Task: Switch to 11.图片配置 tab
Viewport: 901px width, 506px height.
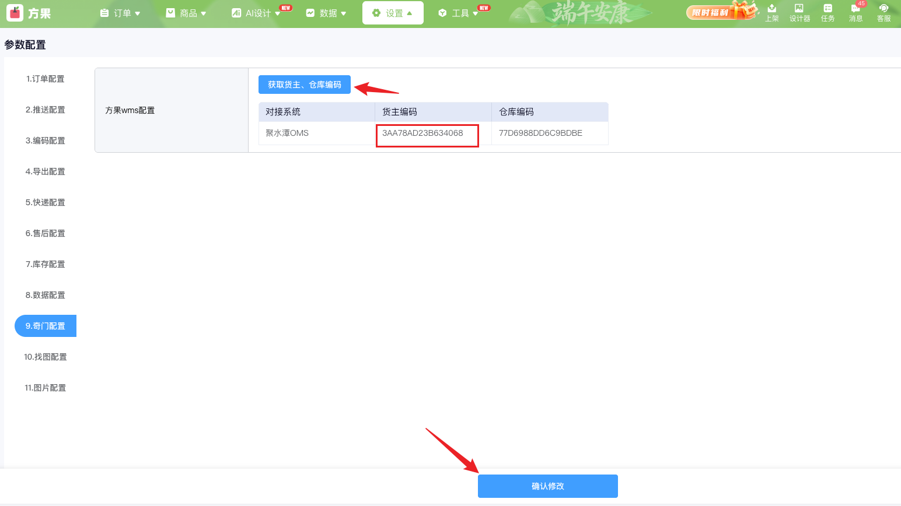Action: pyautogui.click(x=46, y=388)
